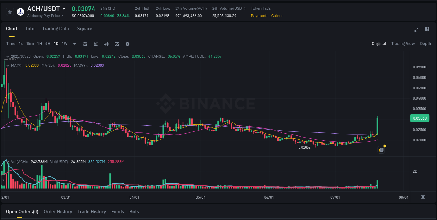The width and height of the screenshot is (437, 220).
Task: Open more intervals beside the 1W timeframe
Action: tap(74, 44)
